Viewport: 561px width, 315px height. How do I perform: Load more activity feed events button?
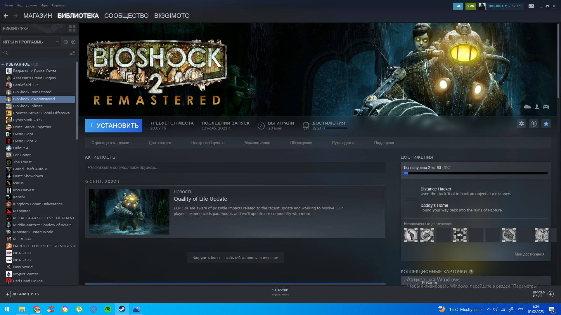coord(235,258)
